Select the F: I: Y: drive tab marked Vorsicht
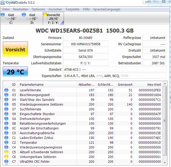Image resolution: width=171 pixels, height=167 pixels. tap(53, 18)
